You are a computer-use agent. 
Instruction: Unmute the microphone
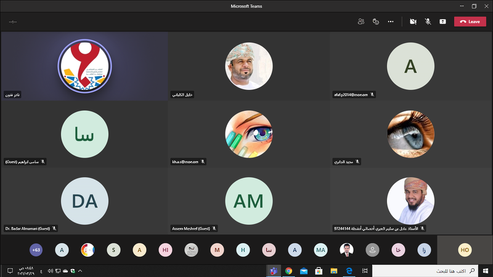(428, 22)
